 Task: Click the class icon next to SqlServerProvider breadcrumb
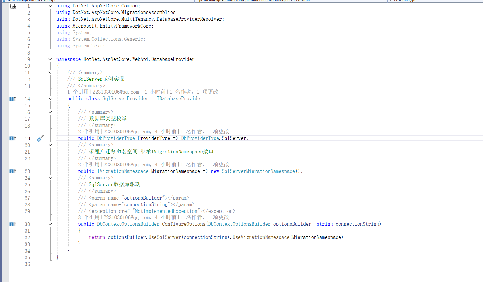198,1
